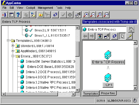This screenshot has height=105, width=139.
Task: Open the console window toolbar icon
Action: pyautogui.click(x=11, y=15)
